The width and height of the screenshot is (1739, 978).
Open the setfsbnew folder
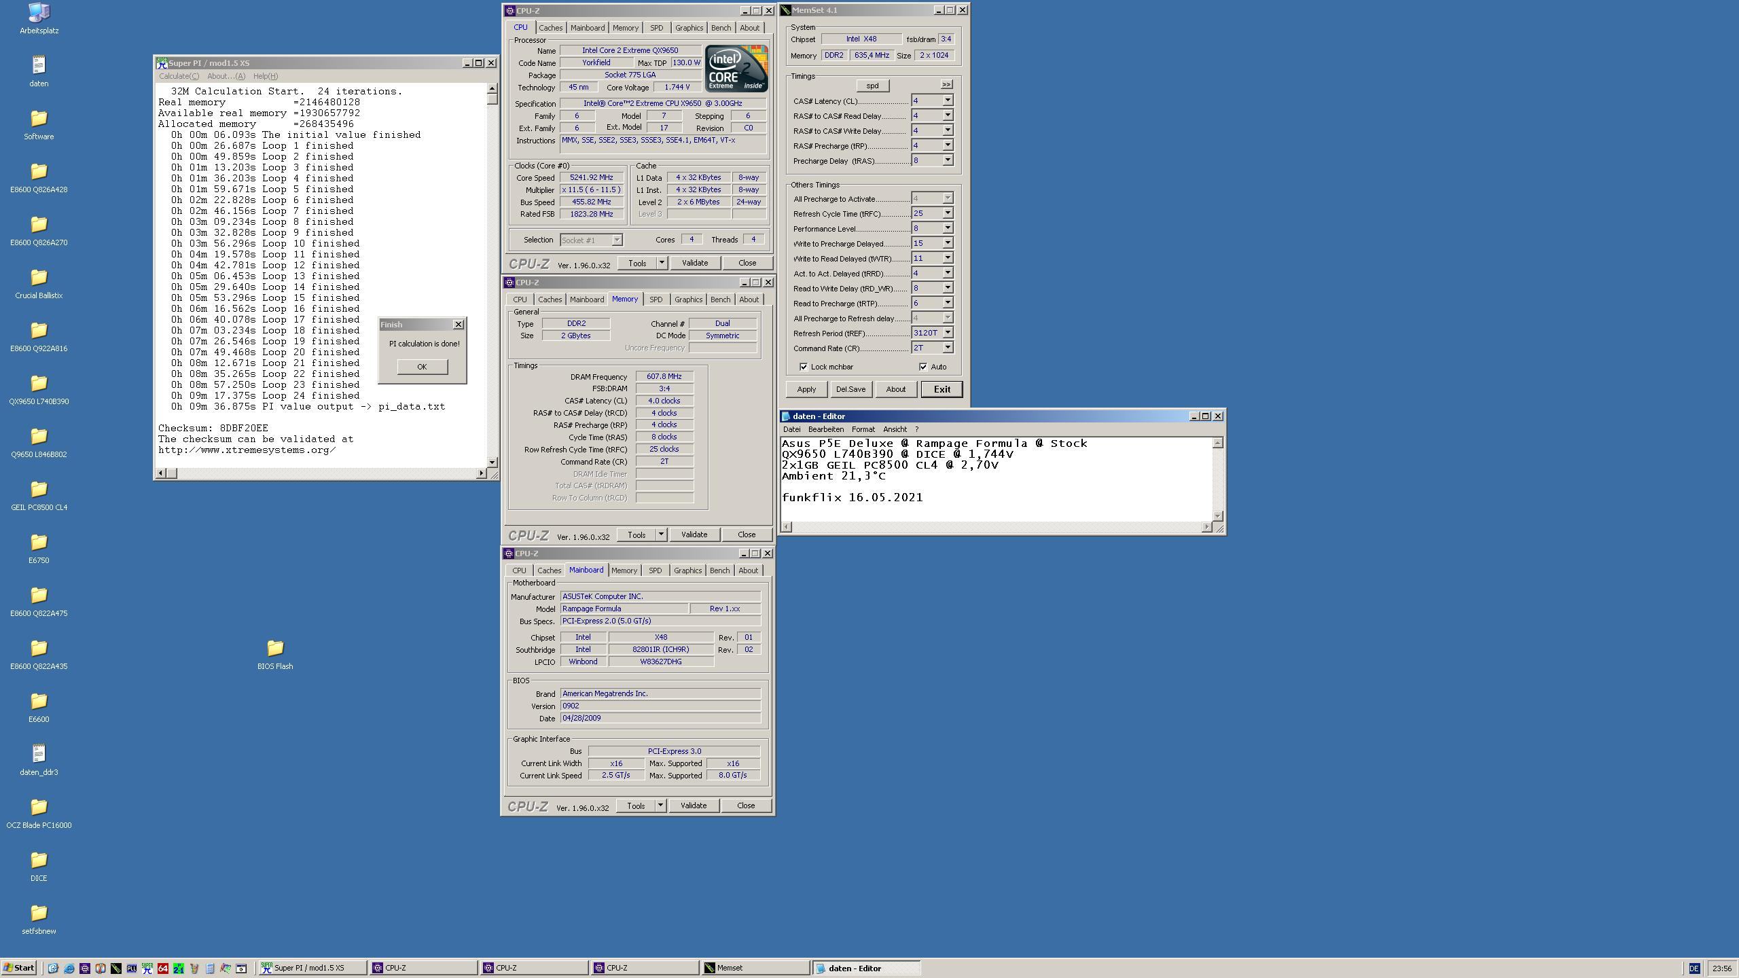point(39,919)
